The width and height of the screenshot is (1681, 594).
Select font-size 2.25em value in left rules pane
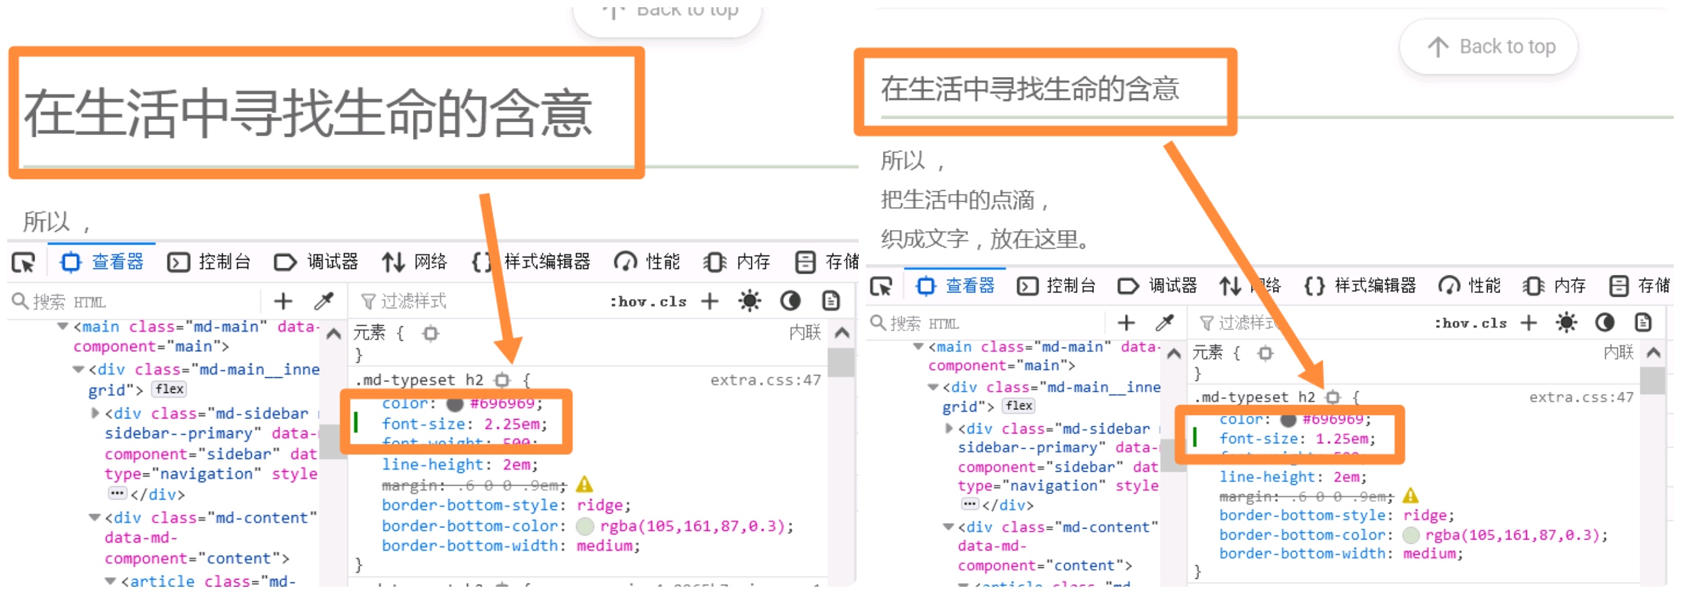coord(512,424)
